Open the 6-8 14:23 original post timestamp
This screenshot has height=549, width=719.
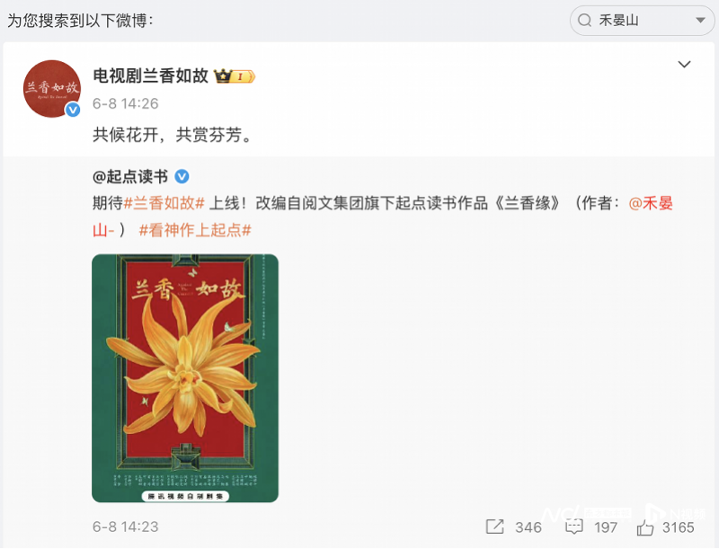pos(125,527)
